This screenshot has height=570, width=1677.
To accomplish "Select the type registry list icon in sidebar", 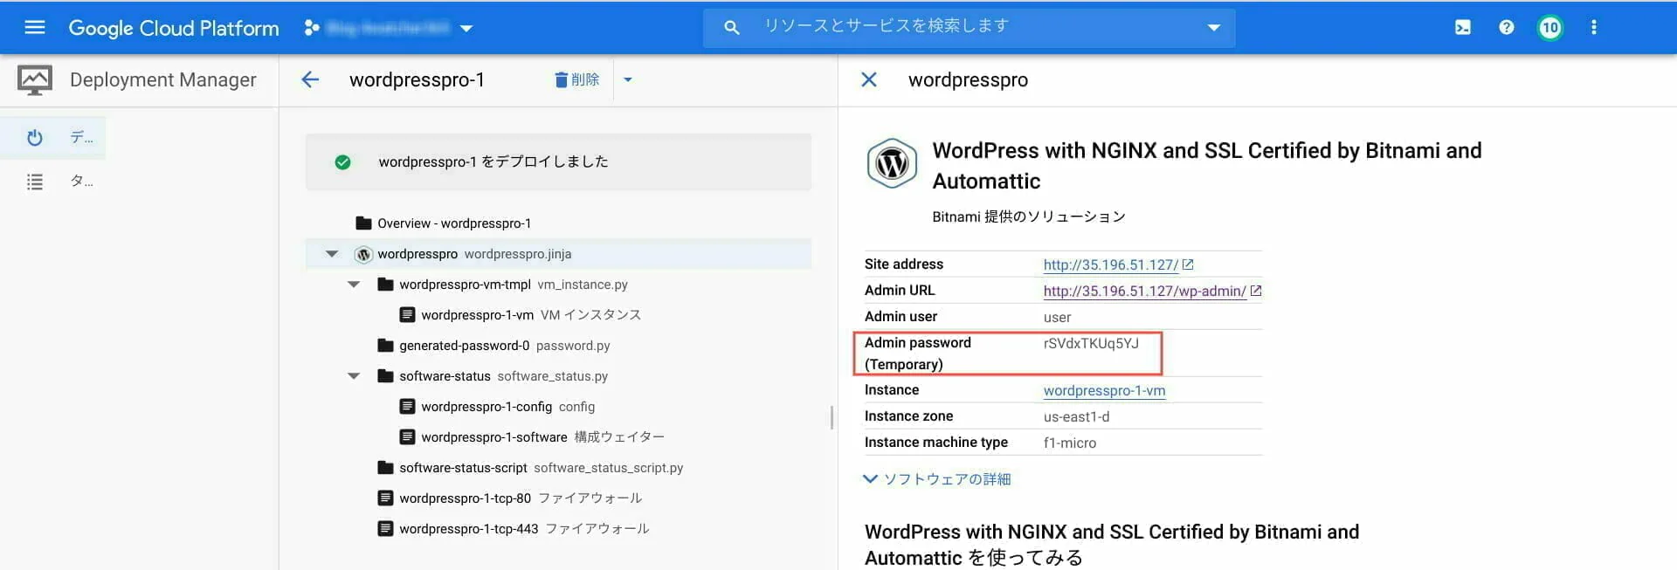I will point(35,182).
